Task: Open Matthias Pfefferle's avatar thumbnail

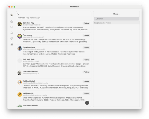Action: (20, 73)
